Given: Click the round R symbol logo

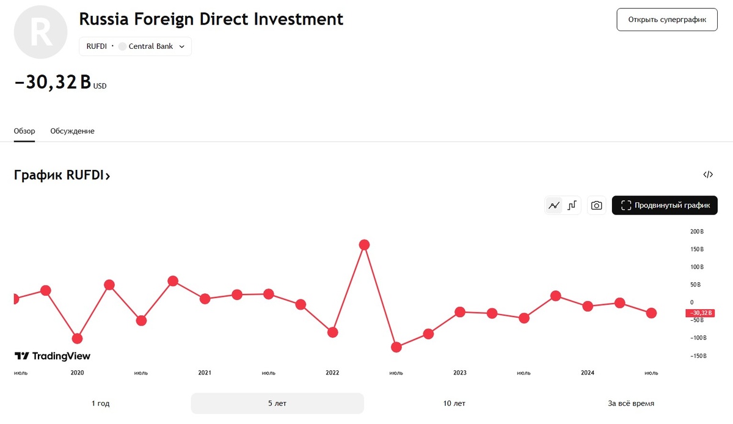Looking at the screenshot, I should click(40, 32).
